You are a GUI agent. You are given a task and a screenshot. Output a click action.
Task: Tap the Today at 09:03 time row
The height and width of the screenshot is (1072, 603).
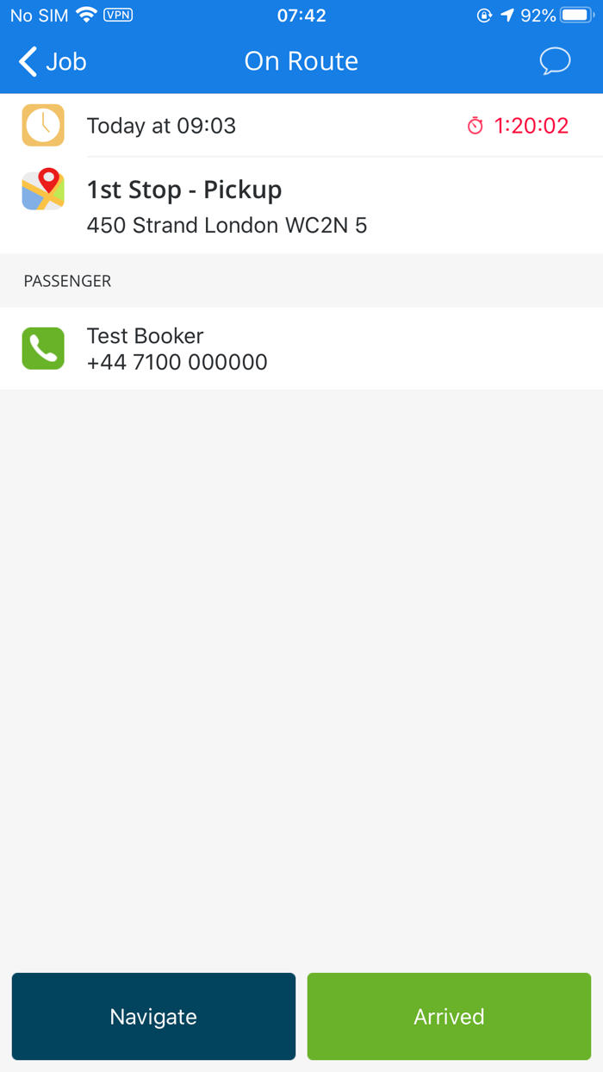pyautogui.click(x=301, y=126)
